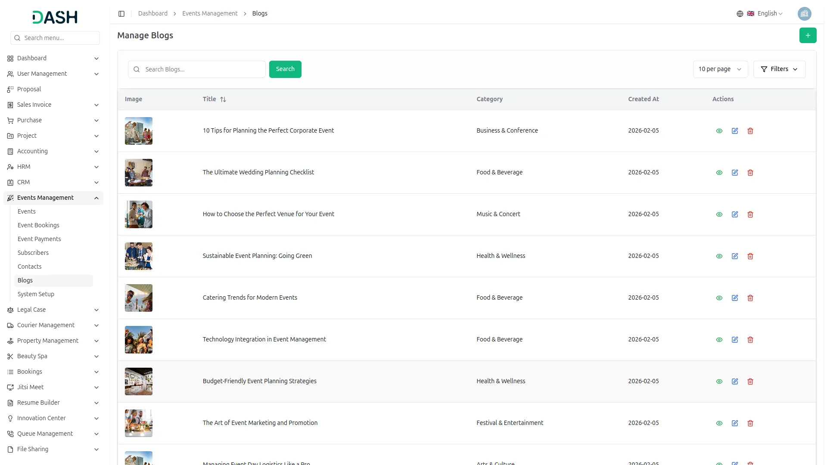This screenshot has height=465, width=827.
Task: Delete the 10 Tips corporate event blog
Action: point(750,131)
